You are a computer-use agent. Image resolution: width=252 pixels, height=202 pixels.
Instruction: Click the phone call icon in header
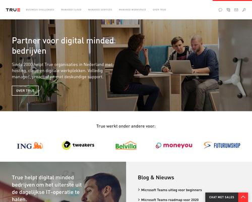pyautogui.click(x=228, y=10)
